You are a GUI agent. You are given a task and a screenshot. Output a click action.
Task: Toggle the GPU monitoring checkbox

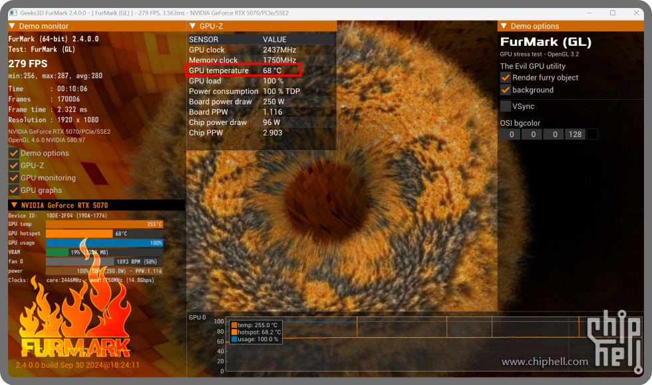14,178
